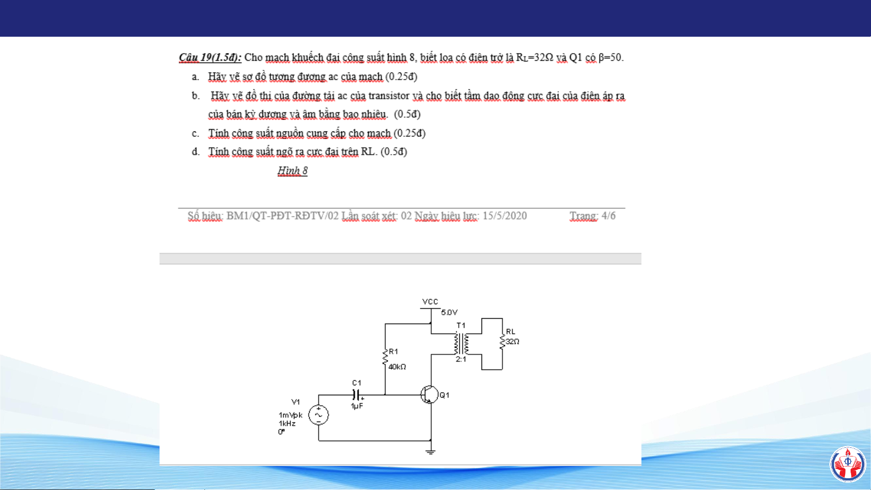871x490 pixels.
Task: Click the sub-question d about output power on RL
Action: (x=307, y=151)
